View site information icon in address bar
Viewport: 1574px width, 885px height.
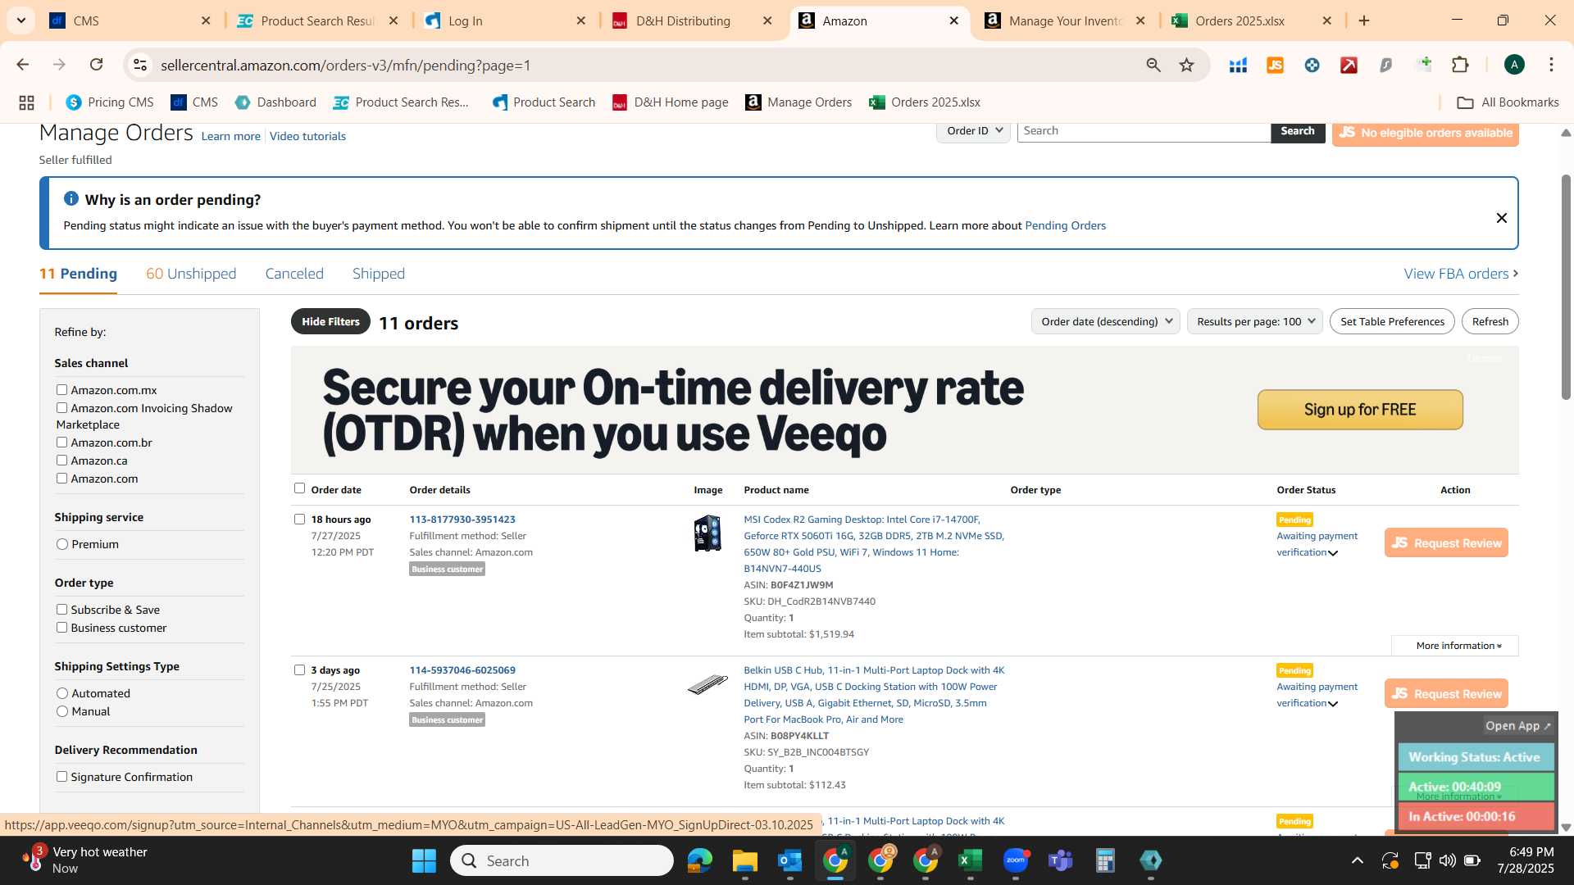140,65
